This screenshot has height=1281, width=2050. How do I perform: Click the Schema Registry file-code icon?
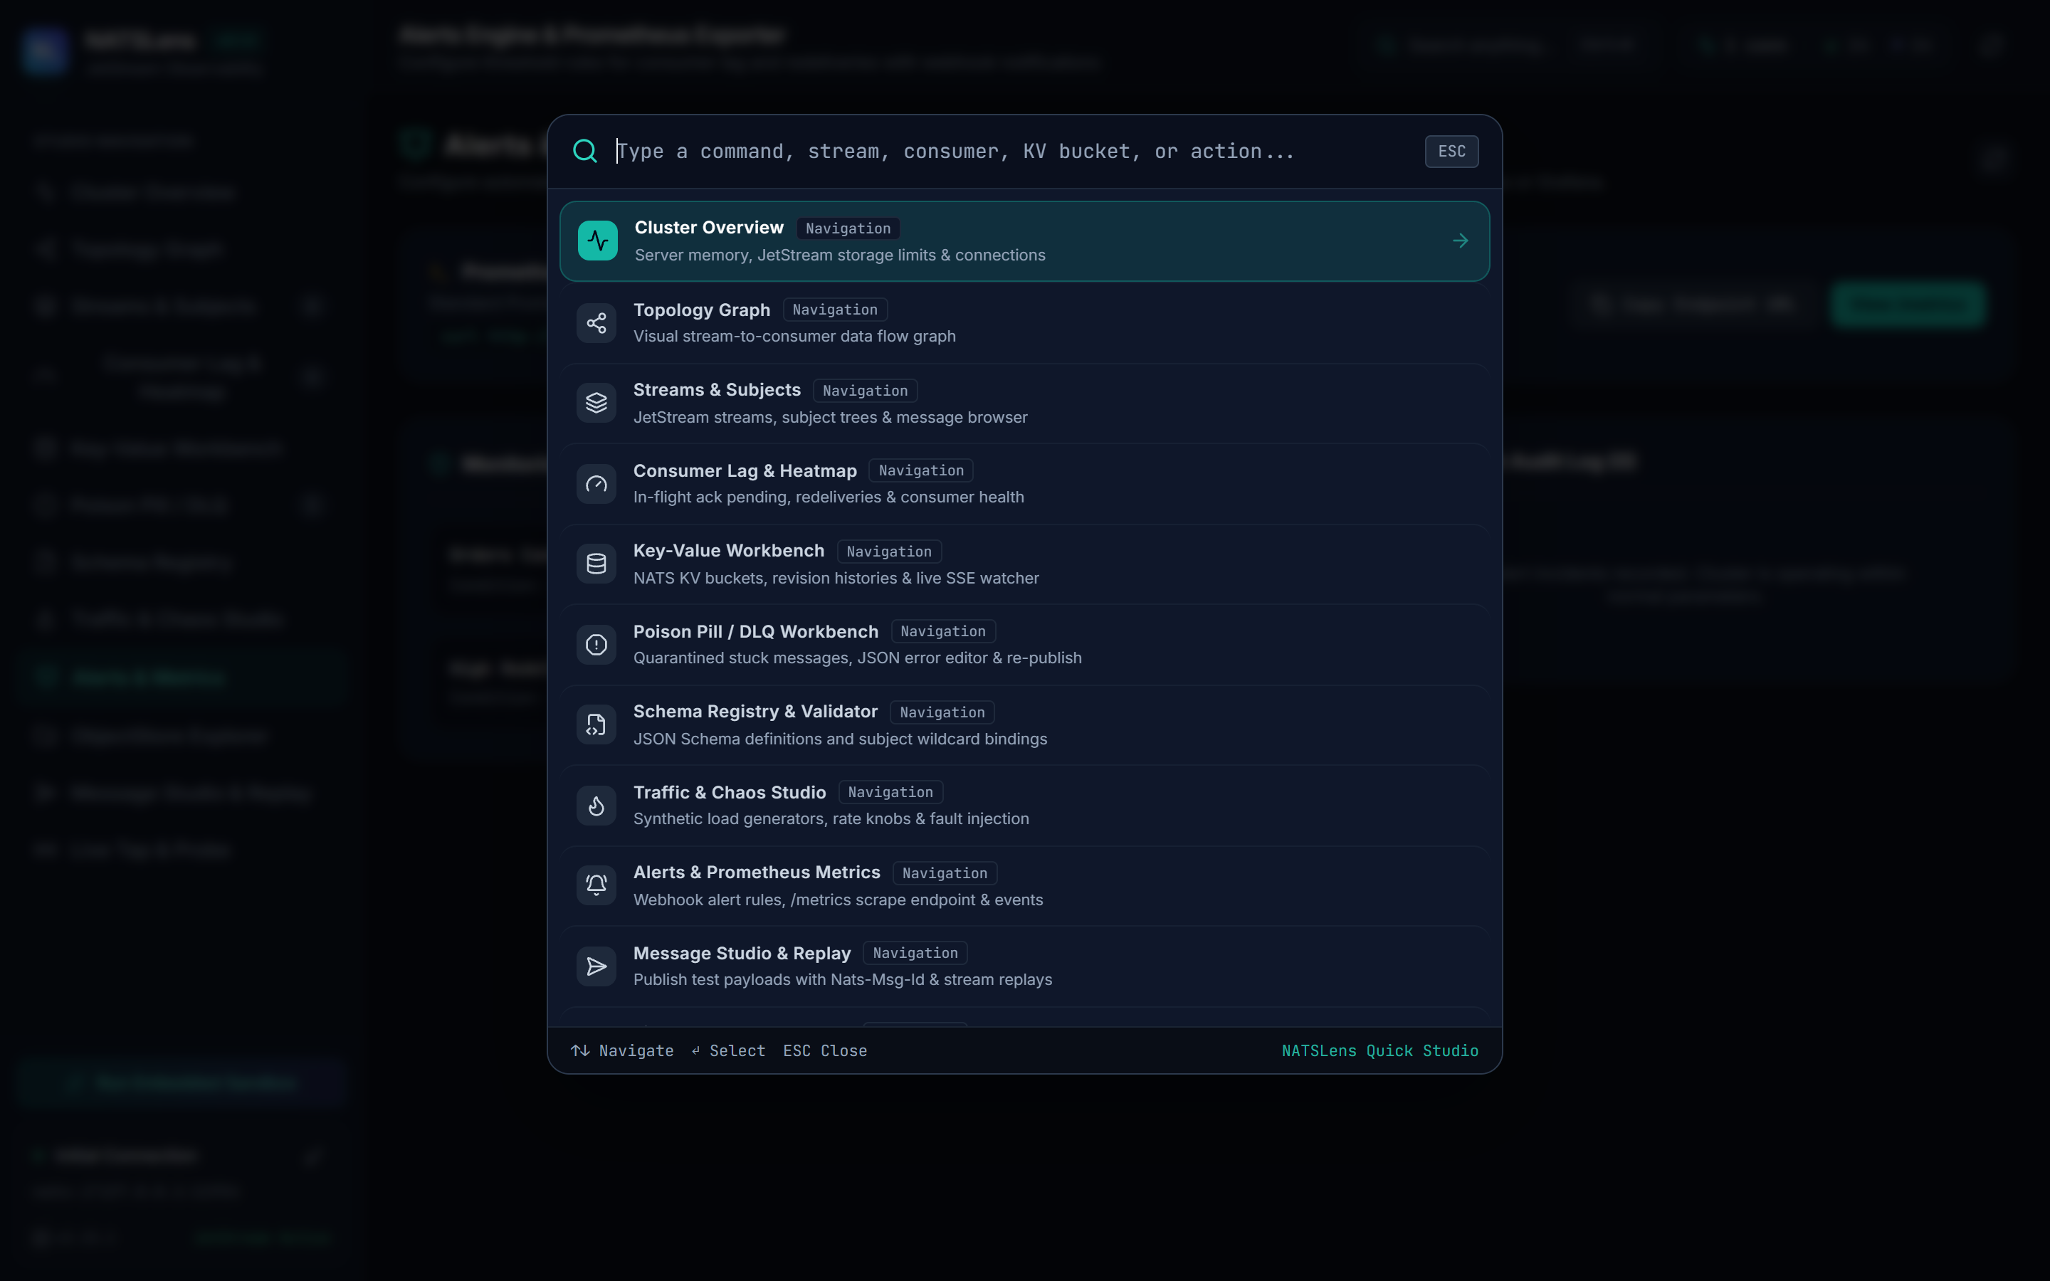(596, 724)
